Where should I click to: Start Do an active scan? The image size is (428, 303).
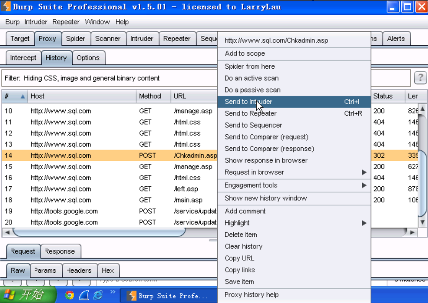[294, 78]
